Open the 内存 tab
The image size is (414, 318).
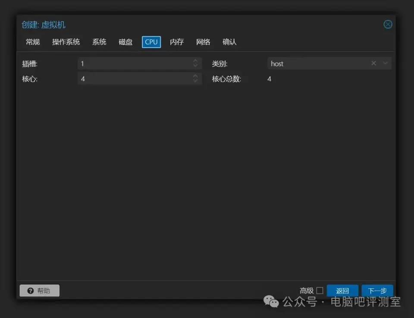click(x=177, y=42)
